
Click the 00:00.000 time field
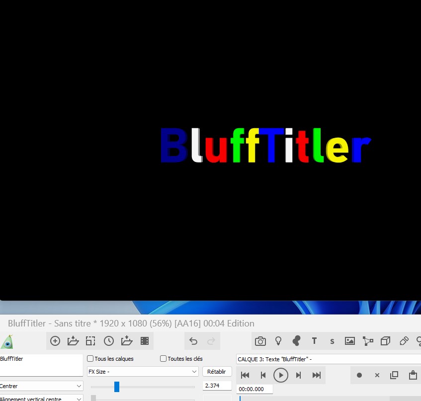pyautogui.click(x=254, y=389)
